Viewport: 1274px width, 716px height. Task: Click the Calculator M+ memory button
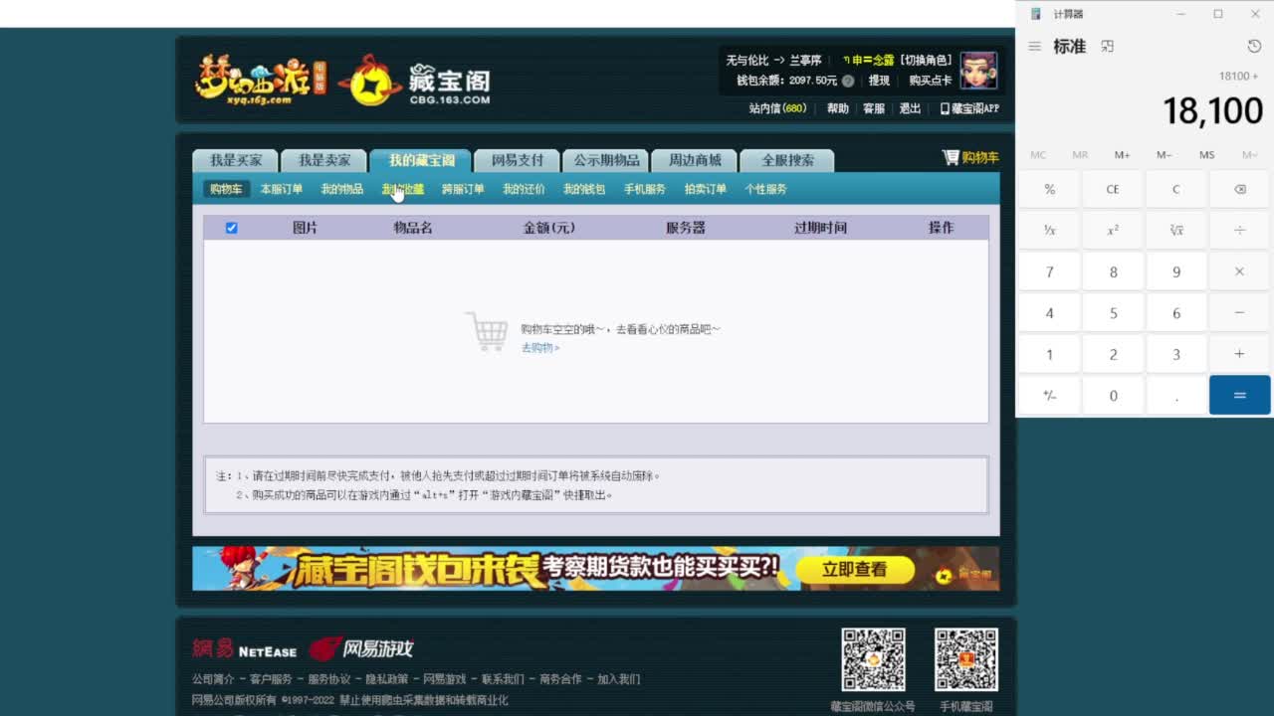point(1122,155)
